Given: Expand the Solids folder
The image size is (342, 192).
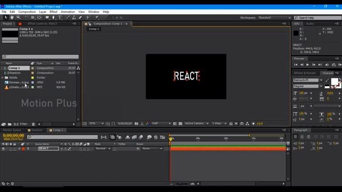Looking at the screenshot, I should coord(3,77).
